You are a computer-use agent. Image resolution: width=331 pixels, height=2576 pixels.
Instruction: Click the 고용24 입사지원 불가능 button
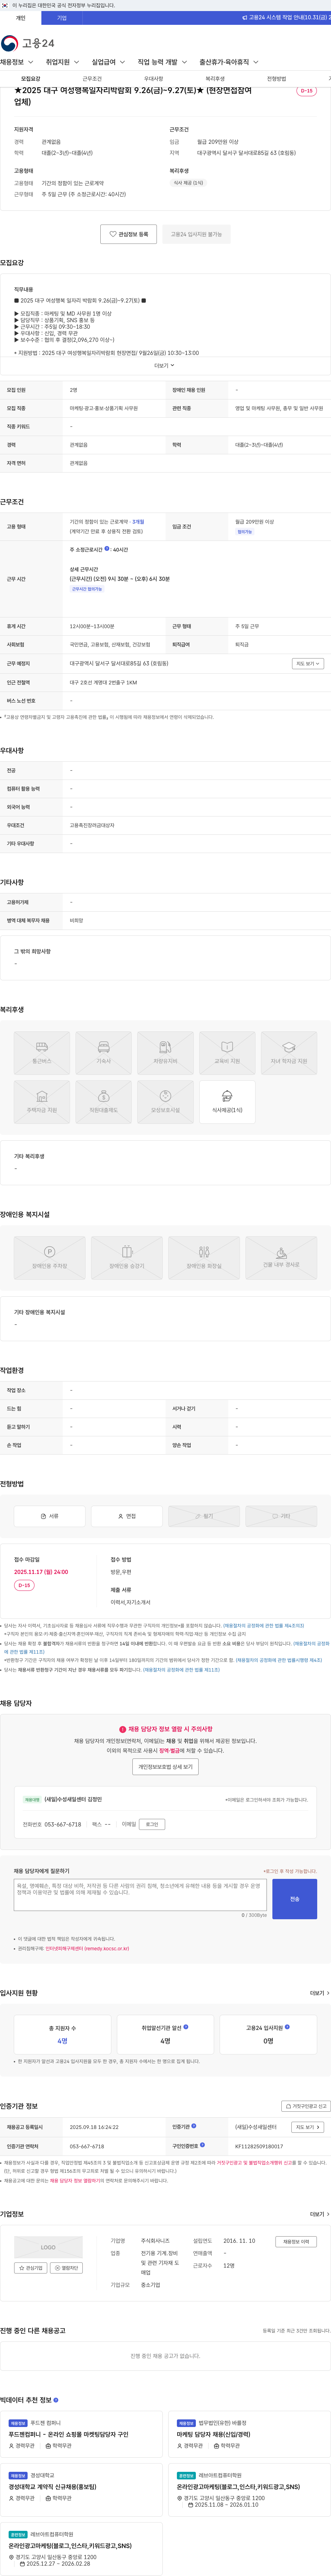tap(196, 234)
